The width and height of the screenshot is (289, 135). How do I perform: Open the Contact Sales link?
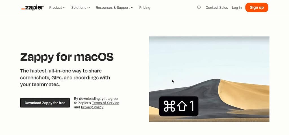tap(217, 8)
